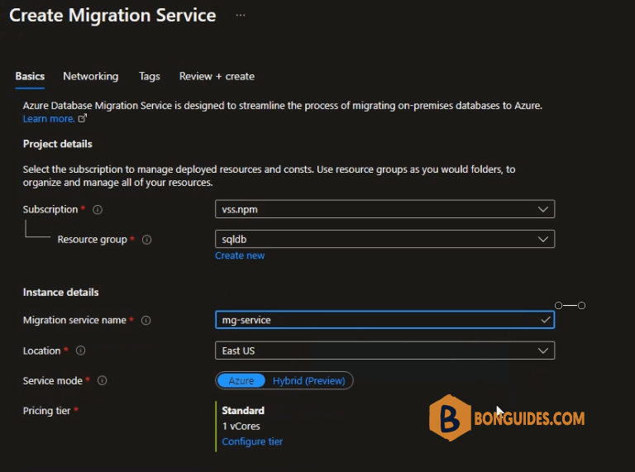The image size is (635, 472).
Task: Show the Service mode info tooltip
Action: (102, 380)
